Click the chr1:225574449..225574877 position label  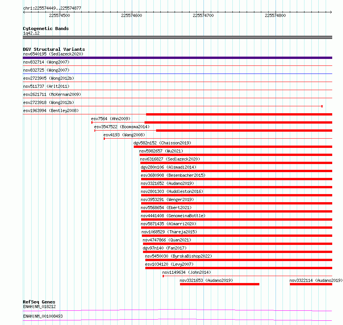52,8
